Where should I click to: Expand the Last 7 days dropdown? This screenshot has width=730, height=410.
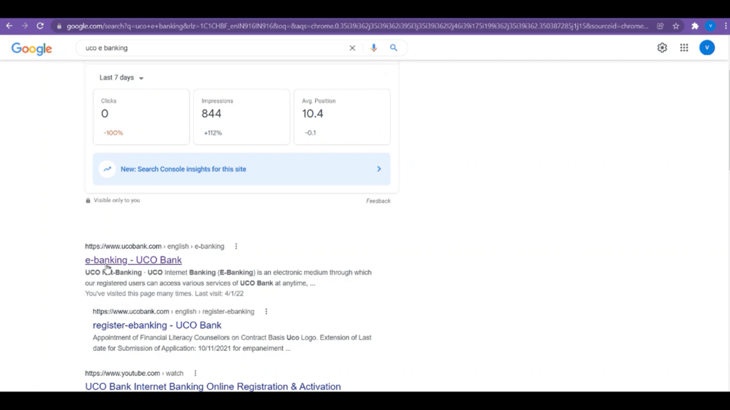[x=121, y=78]
